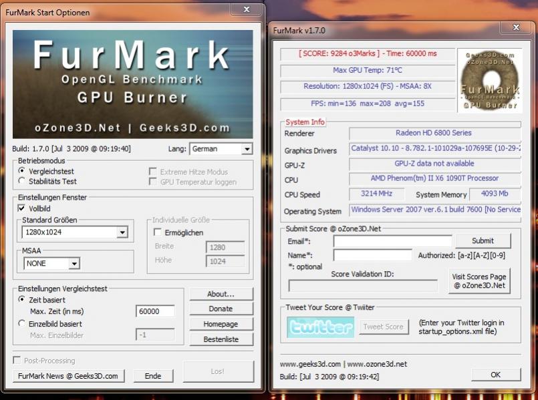Open the Lang German dropdown
The width and height of the screenshot is (538, 400).
[x=221, y=149]
